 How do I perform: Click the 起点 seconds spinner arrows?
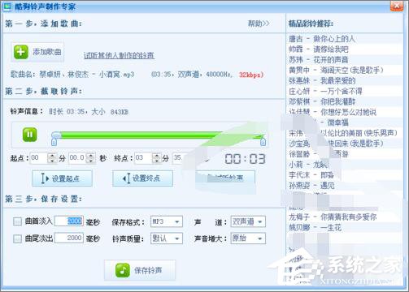click(91, 158)
